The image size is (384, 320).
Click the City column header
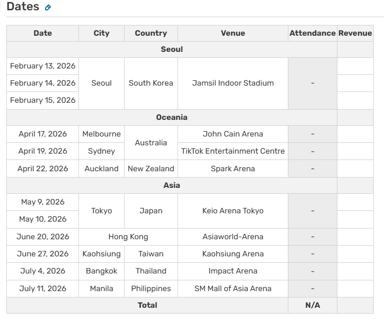point(102,33)
